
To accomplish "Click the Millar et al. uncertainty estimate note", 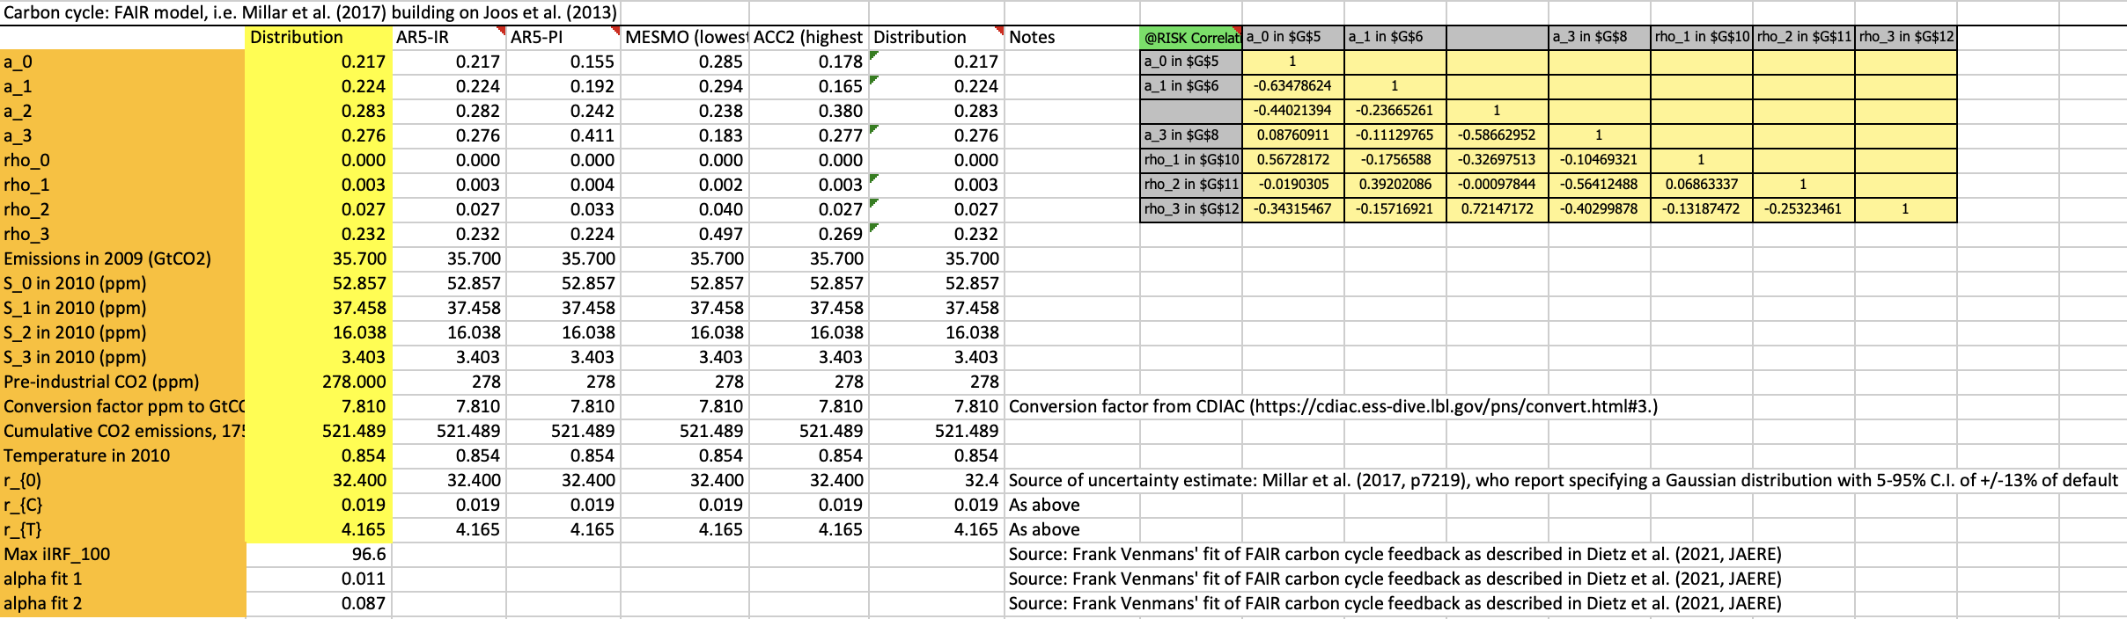I will click(x=1563, y=480).
